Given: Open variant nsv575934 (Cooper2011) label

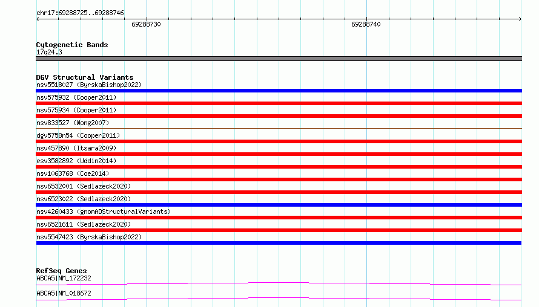Looking at the screenshot, I should click(x=76, y=110).
